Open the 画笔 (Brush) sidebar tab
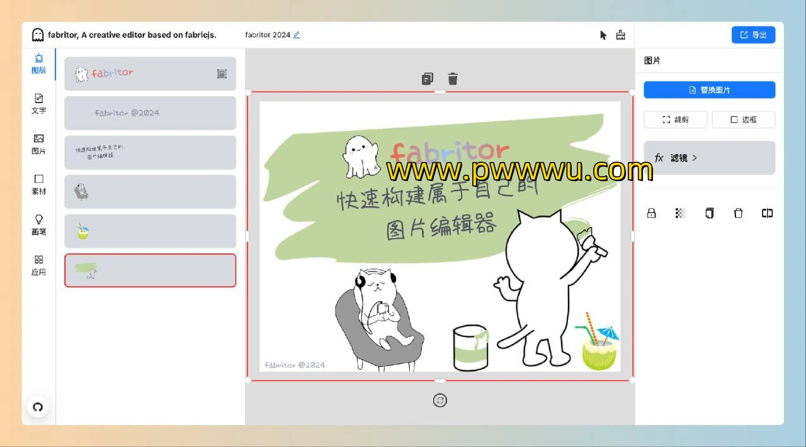This screenshot has height=447, width=806. point(39,225)
